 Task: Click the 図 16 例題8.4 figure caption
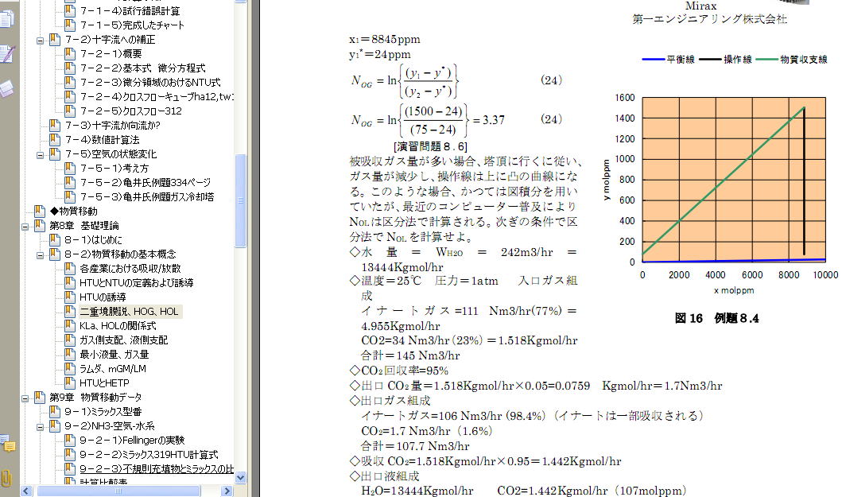coord(716,319)
